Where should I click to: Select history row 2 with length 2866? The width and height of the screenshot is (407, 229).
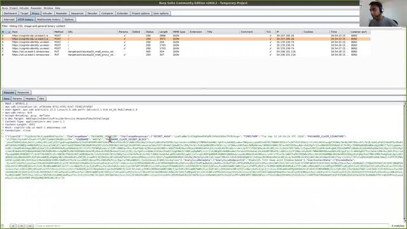click(186, 36)
